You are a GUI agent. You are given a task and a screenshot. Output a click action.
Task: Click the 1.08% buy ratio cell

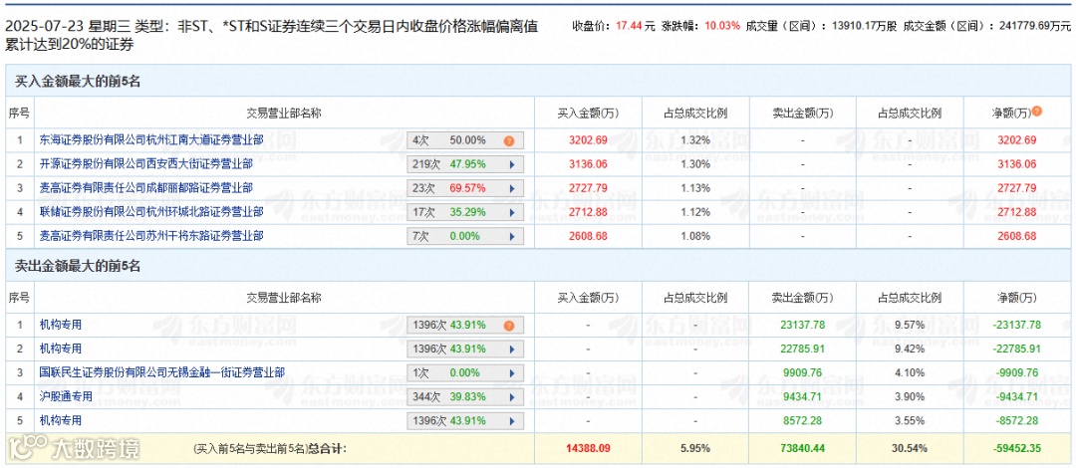tap(695, 236)
